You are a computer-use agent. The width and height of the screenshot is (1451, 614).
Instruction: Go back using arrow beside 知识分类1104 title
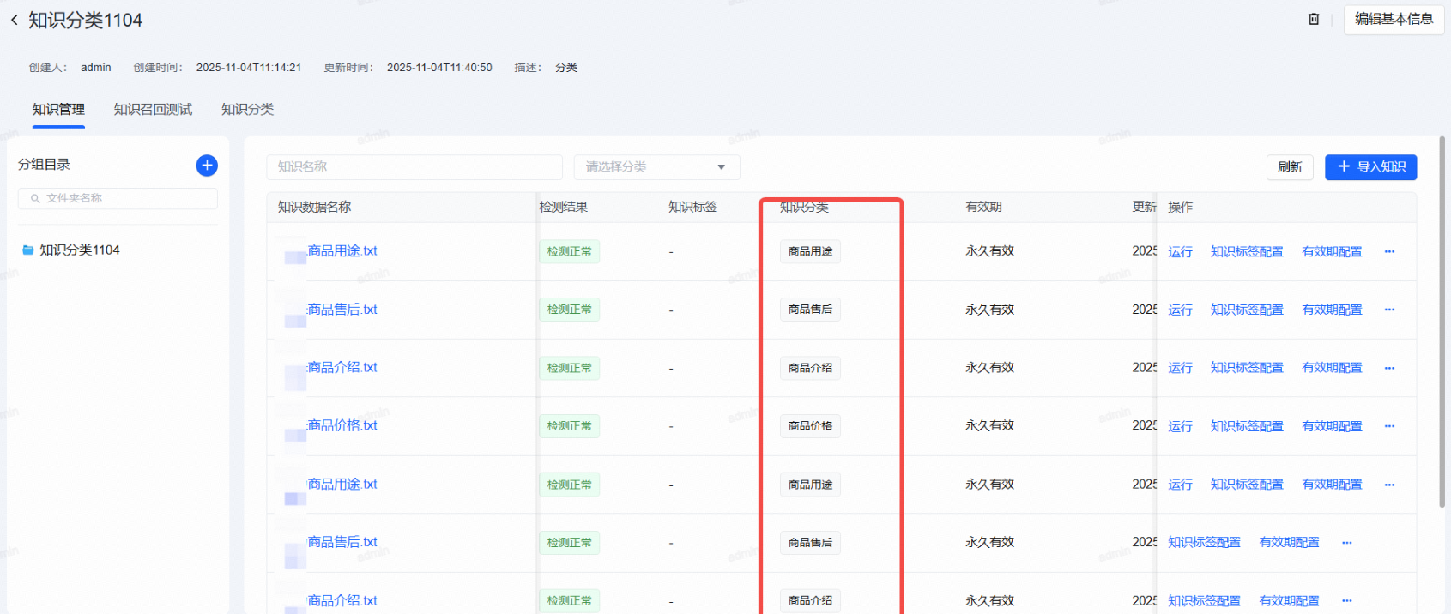click(x=14, y=20)
